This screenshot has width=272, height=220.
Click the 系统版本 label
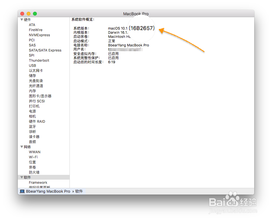click(81, 28)
